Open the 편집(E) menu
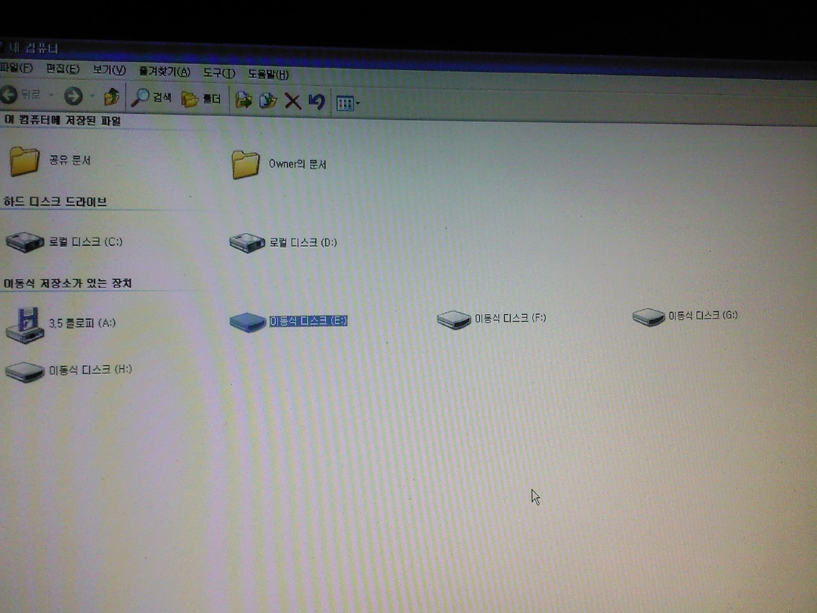Screen dimensions: 817x613 pyautogui.click(x=63, y=68)
